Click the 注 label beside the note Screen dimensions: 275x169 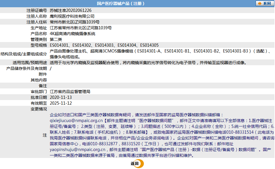[45, 135]
